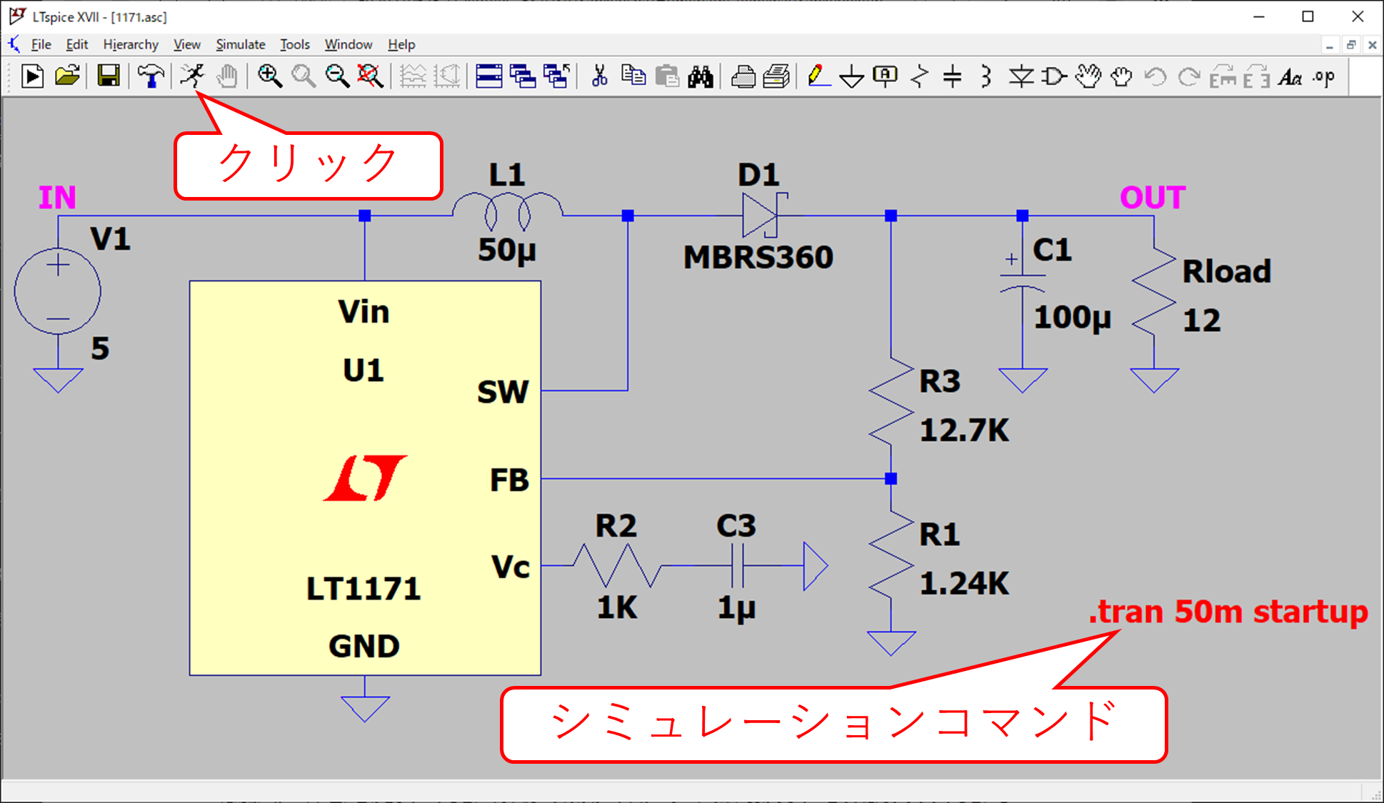
Task: Open the View menu
Action: [186, 44]
